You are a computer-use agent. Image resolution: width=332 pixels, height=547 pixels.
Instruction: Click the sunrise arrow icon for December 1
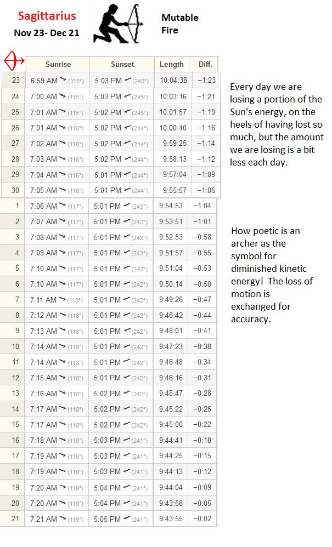pos(63,206)
